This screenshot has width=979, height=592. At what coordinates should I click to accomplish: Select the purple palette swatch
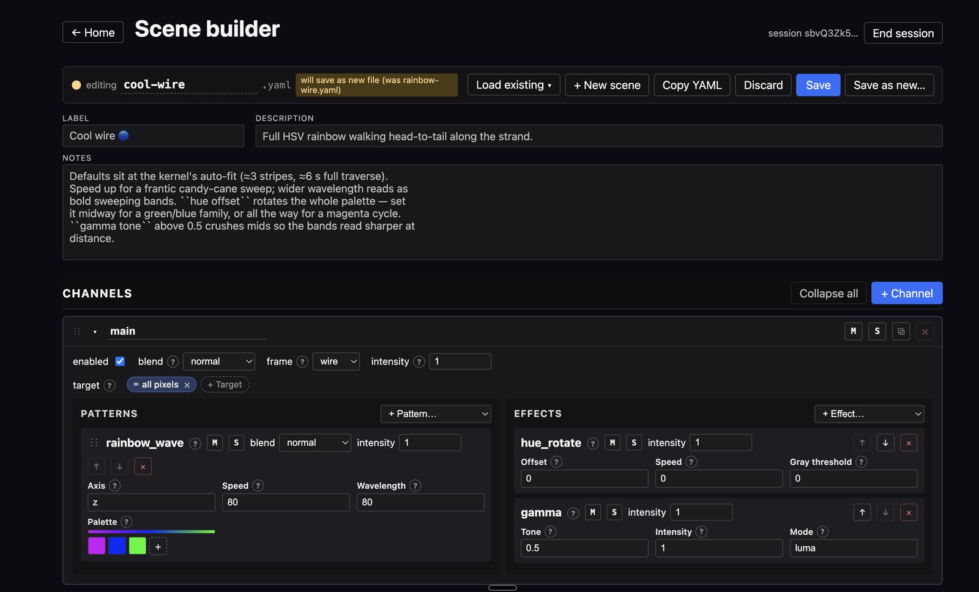click(x=97, y=546)
